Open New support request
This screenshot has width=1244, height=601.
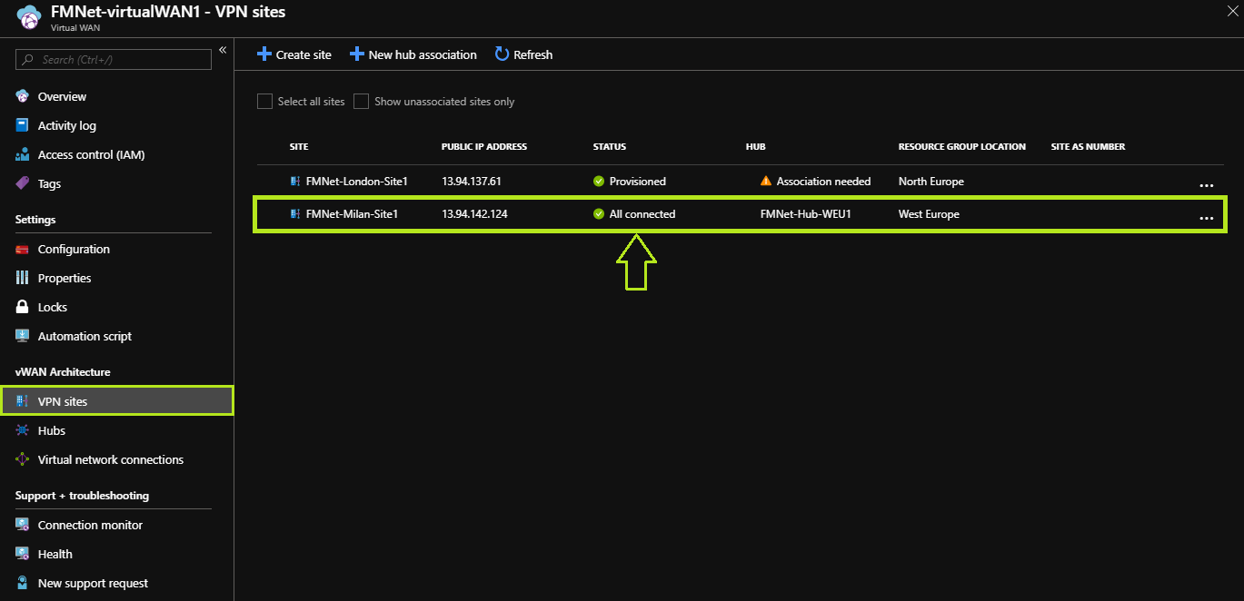coord(93,583)
